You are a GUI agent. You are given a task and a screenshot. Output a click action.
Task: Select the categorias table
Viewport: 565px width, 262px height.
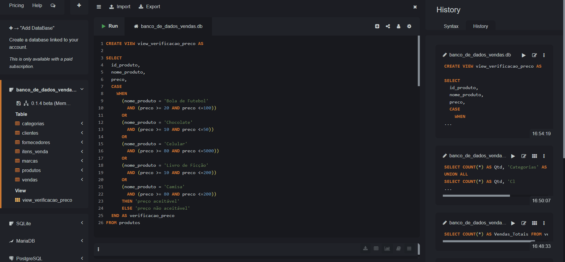pos(33,124)
